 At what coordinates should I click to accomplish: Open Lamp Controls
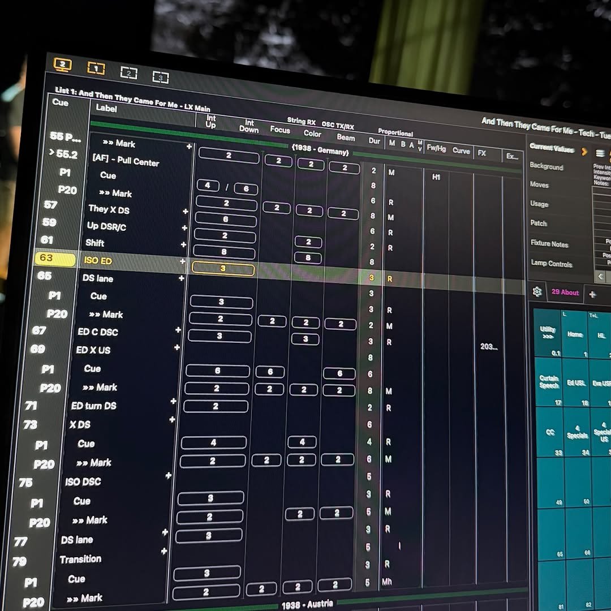pos(552,264)
